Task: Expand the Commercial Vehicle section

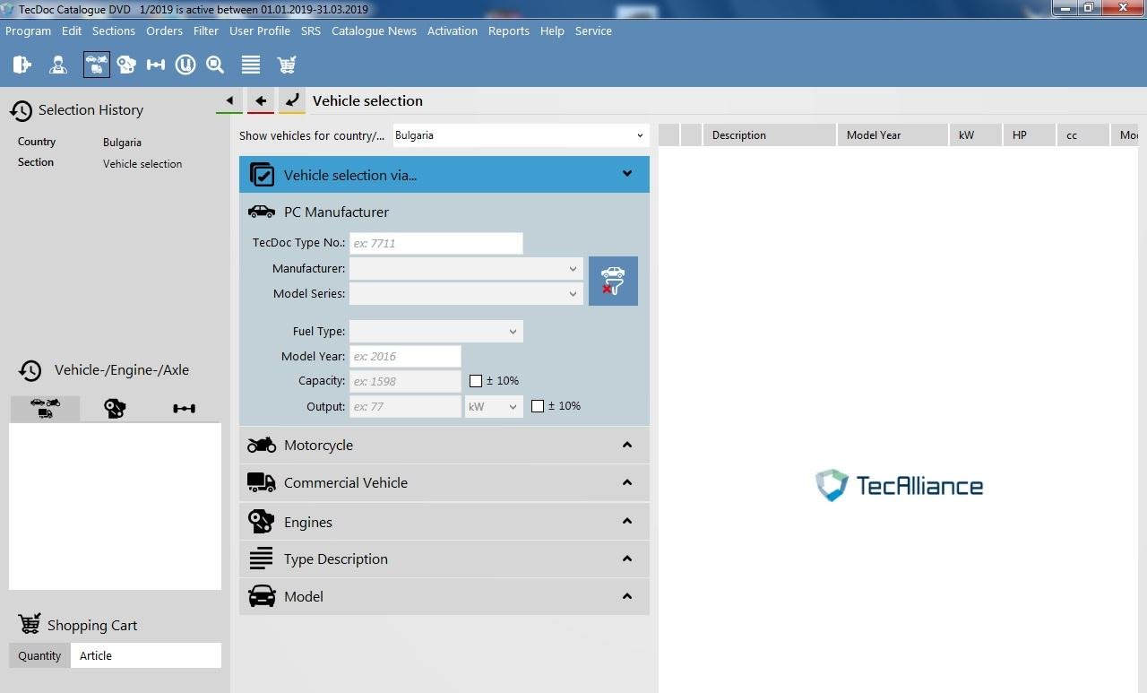Action: (x=444, y=482)
